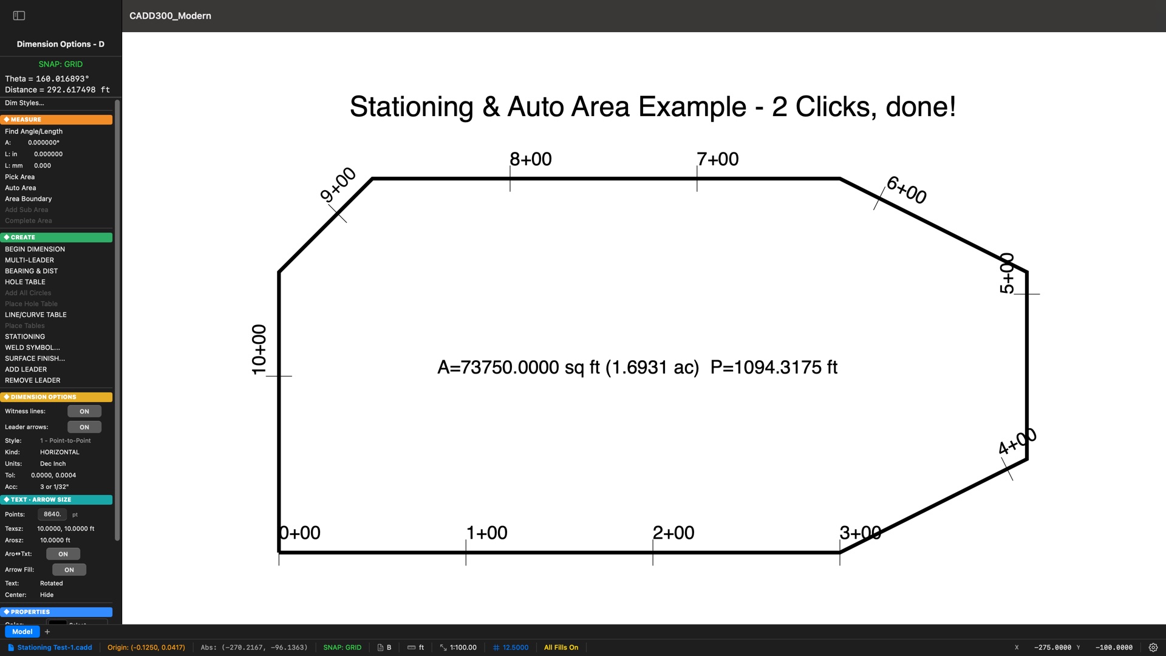Add a new layout tab with the plus button

(x=47, y=632)
